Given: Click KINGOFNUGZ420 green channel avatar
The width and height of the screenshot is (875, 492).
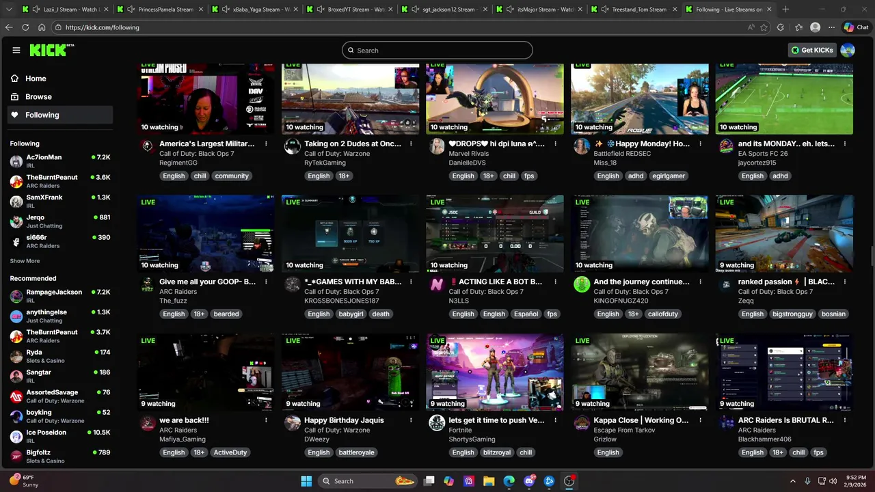Looking at the screenshot, I should click(582, 284).
